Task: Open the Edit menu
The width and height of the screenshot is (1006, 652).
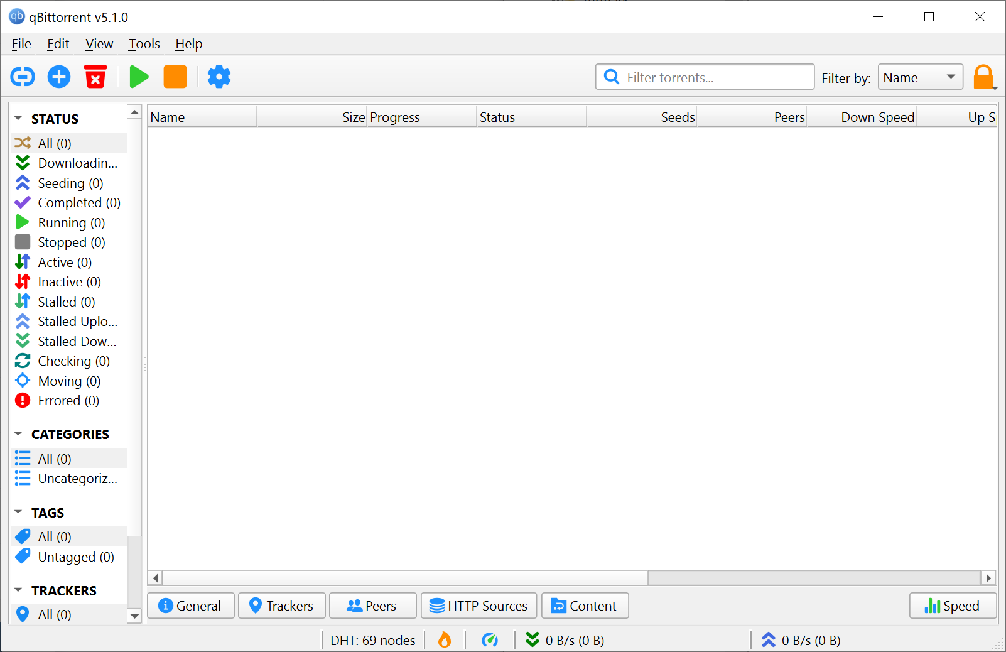Action: click(x=58, y=44)
